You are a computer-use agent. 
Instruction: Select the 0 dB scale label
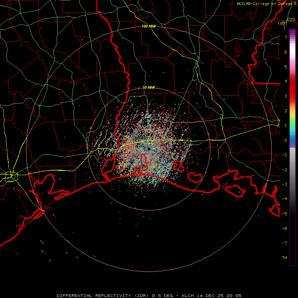pyautogui.click(x=286, y=140)
